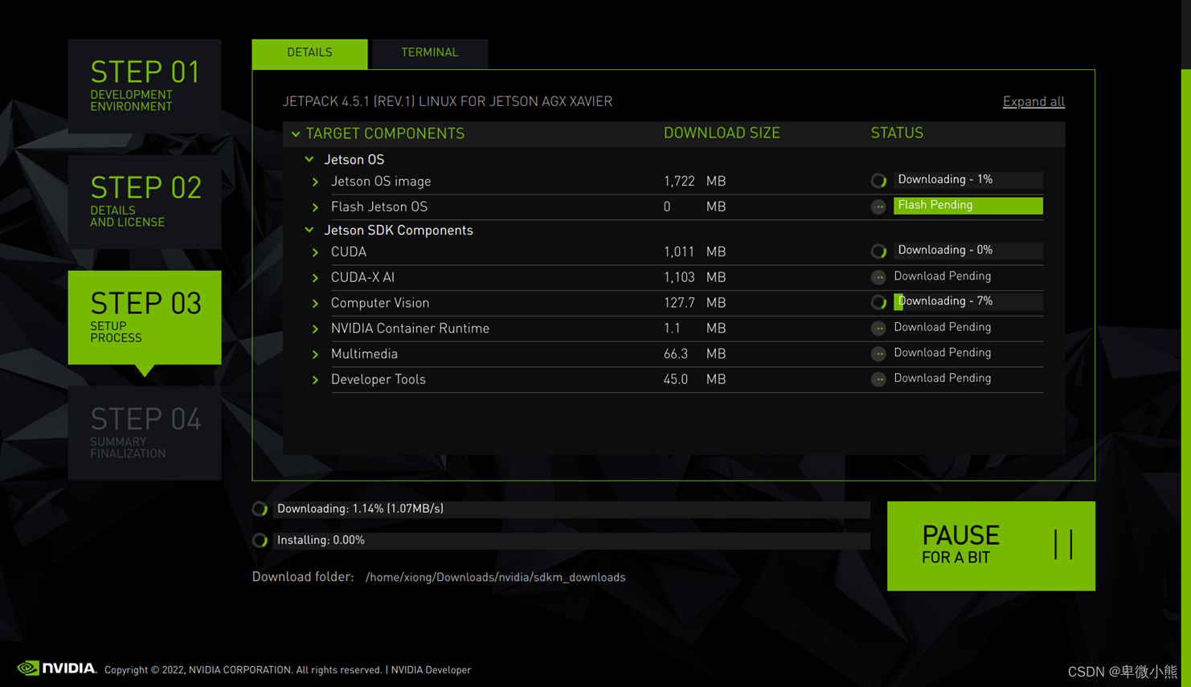
Task: Collapse the Jetson OS group
Action: (309, 160)
